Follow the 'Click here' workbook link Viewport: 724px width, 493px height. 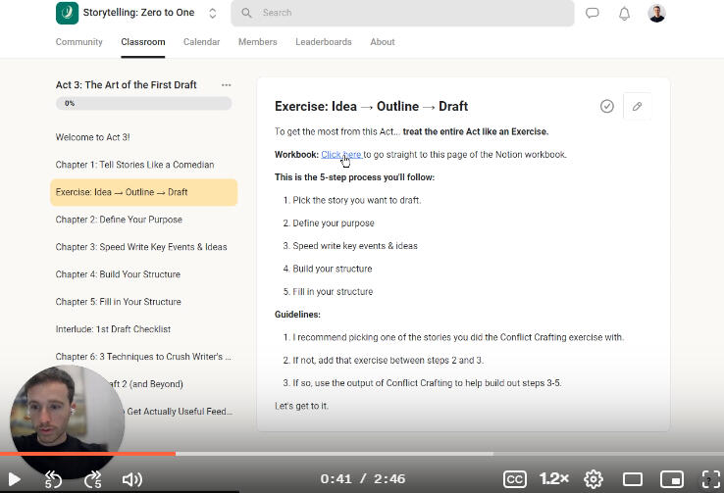point(340,155)
